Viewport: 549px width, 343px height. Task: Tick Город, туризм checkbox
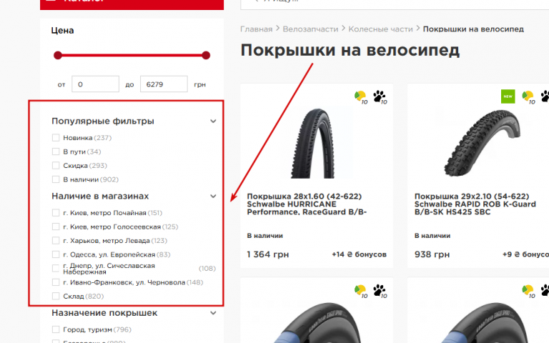tap(56, 329)
